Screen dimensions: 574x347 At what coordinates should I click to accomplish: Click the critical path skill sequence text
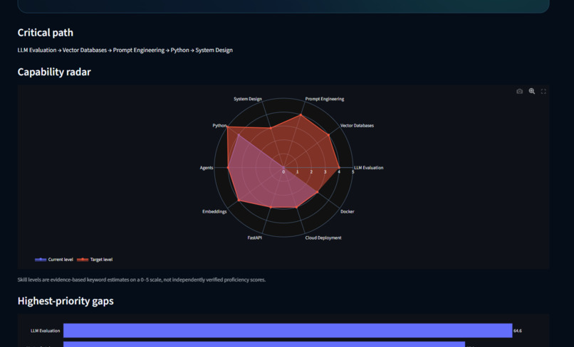pyautogui.click(x=125, y=50)
